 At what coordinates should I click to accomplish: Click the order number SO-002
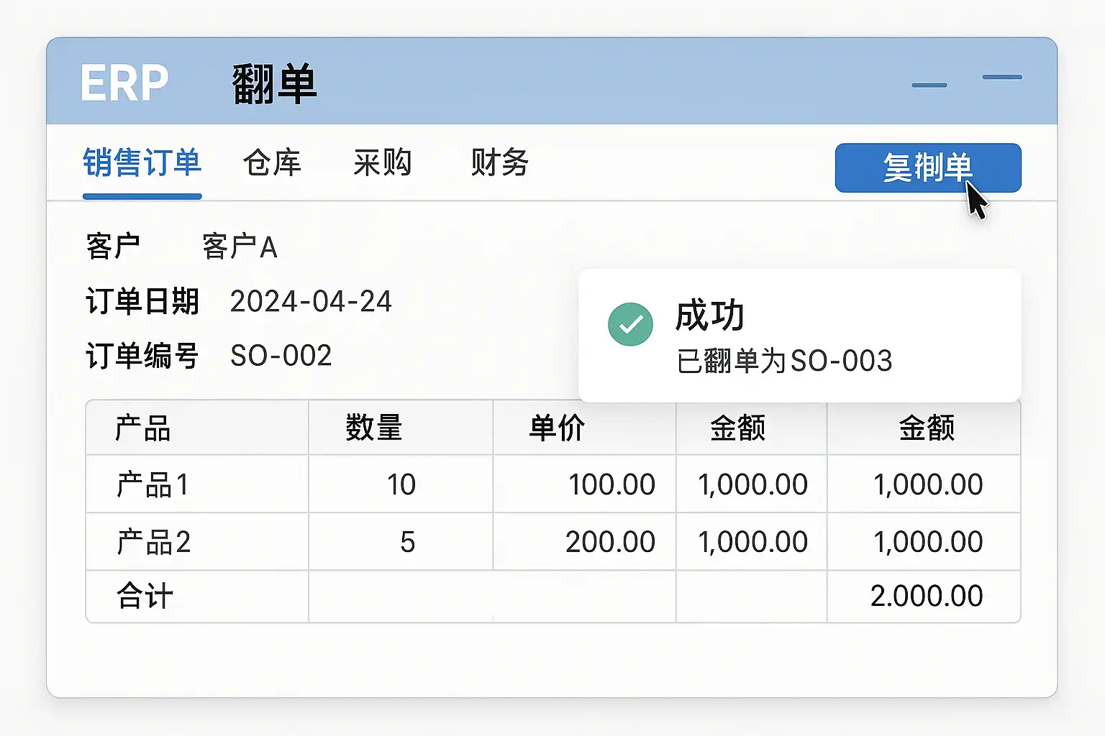click(281, 356)
